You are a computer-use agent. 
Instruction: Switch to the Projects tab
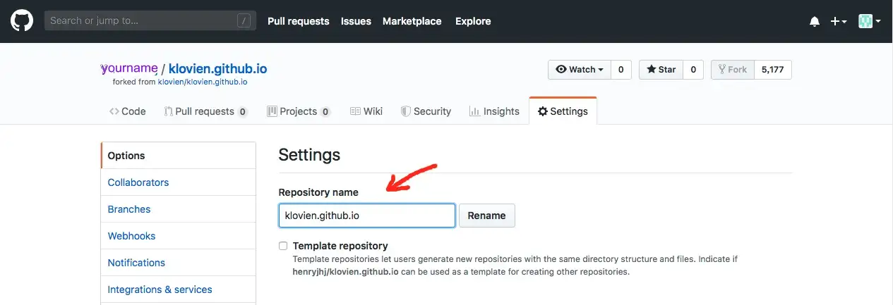click(x=299, y=111)
